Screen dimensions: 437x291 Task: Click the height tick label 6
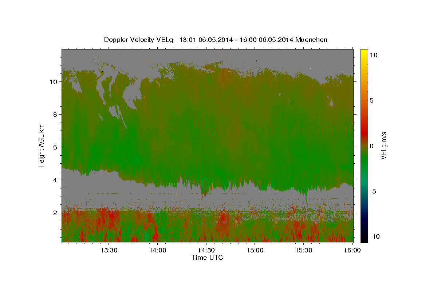pos(55,147)
